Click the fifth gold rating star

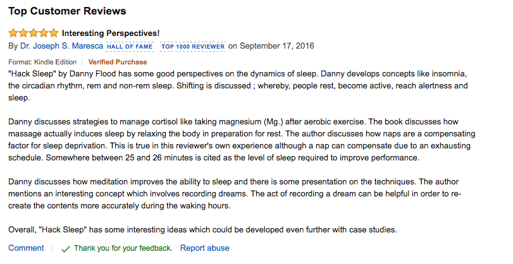[54, 33]
